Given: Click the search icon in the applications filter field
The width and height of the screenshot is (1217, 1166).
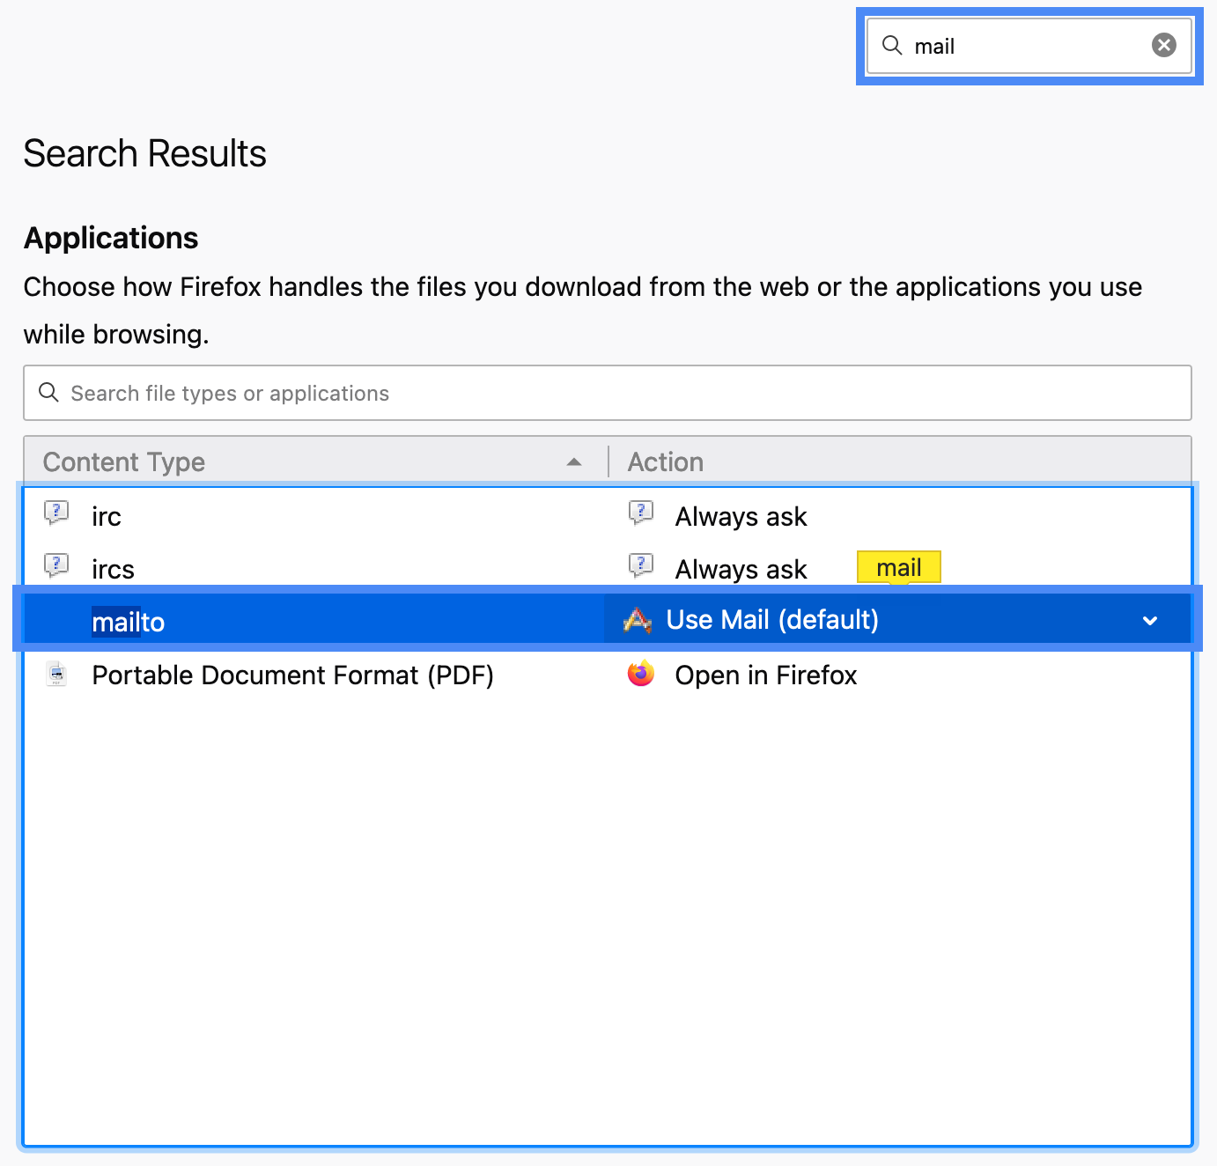Looking at the screenshot, I should [48, 393].
